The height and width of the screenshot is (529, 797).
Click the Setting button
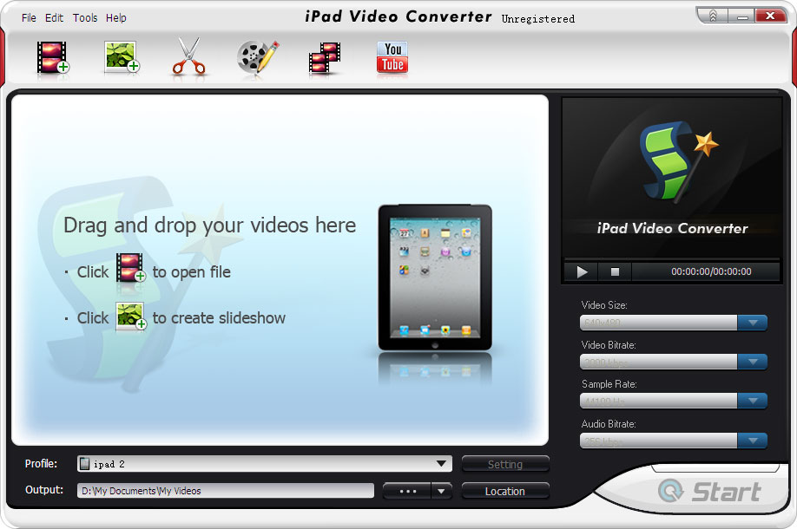[x=505, y=464]
